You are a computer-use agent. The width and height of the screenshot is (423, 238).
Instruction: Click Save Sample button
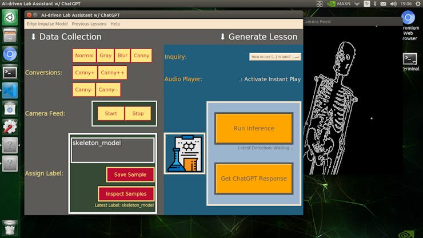[x=130, y=174]
